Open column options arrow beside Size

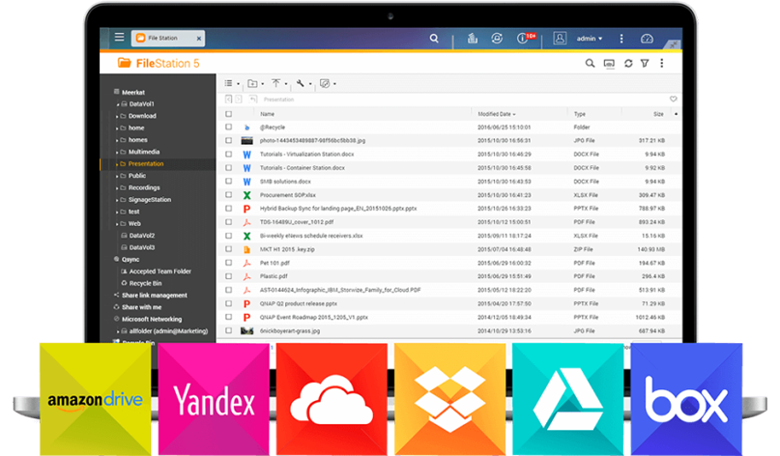[676, 114]
